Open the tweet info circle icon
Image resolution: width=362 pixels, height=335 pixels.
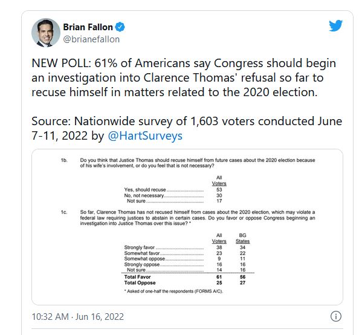coord(335,316)
